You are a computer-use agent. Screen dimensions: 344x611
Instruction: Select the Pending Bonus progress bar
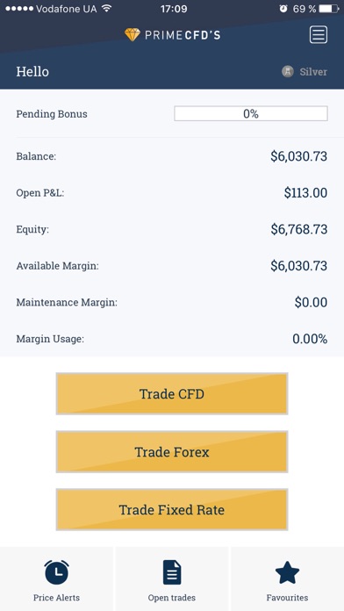[251, 114]
